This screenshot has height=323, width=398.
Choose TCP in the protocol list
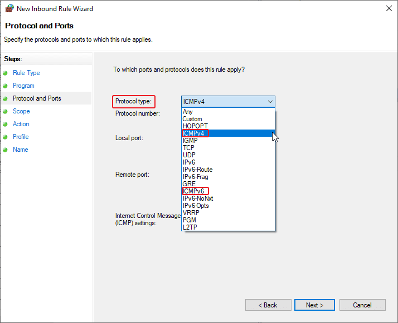[188, 148]
